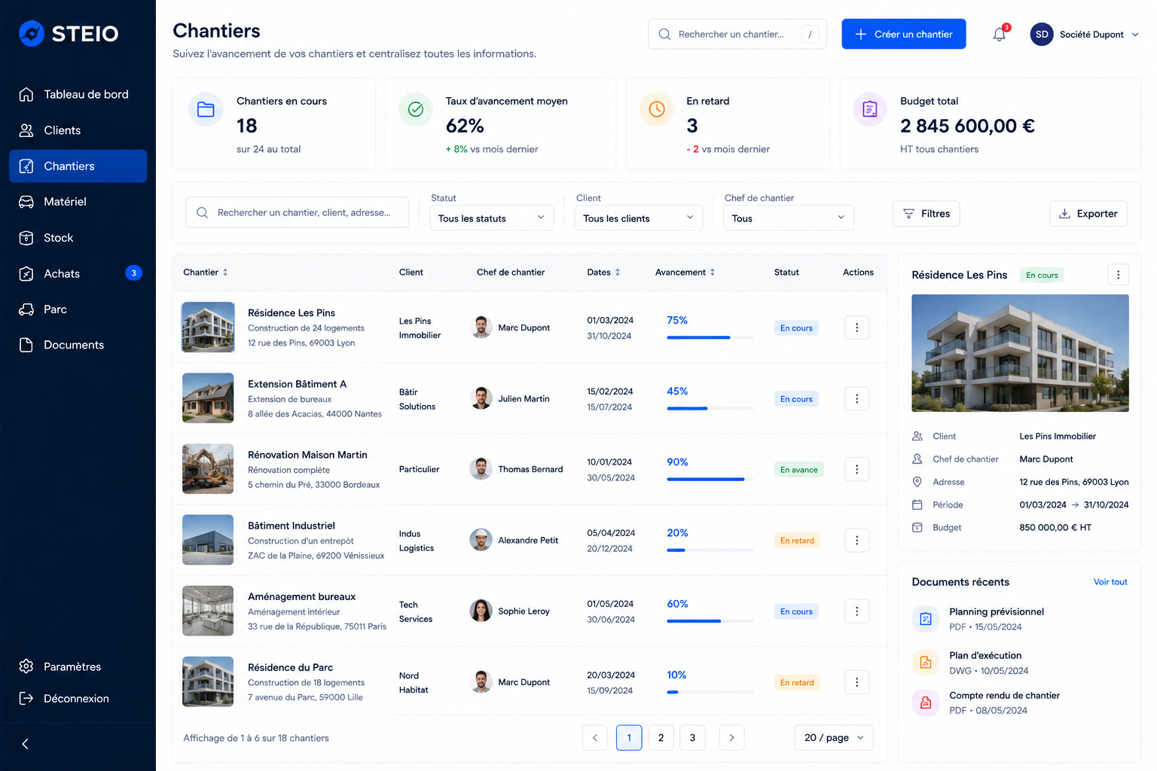Open Achats section in sidebar
1157x771 pixels.
[x=78, y=273]
